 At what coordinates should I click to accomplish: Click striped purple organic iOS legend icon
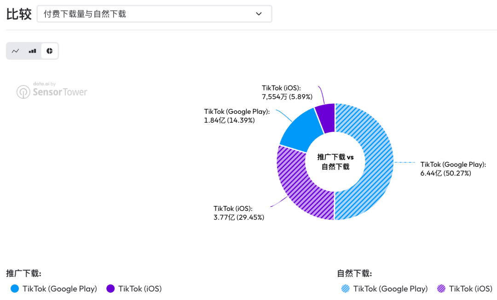click(441, 289)
